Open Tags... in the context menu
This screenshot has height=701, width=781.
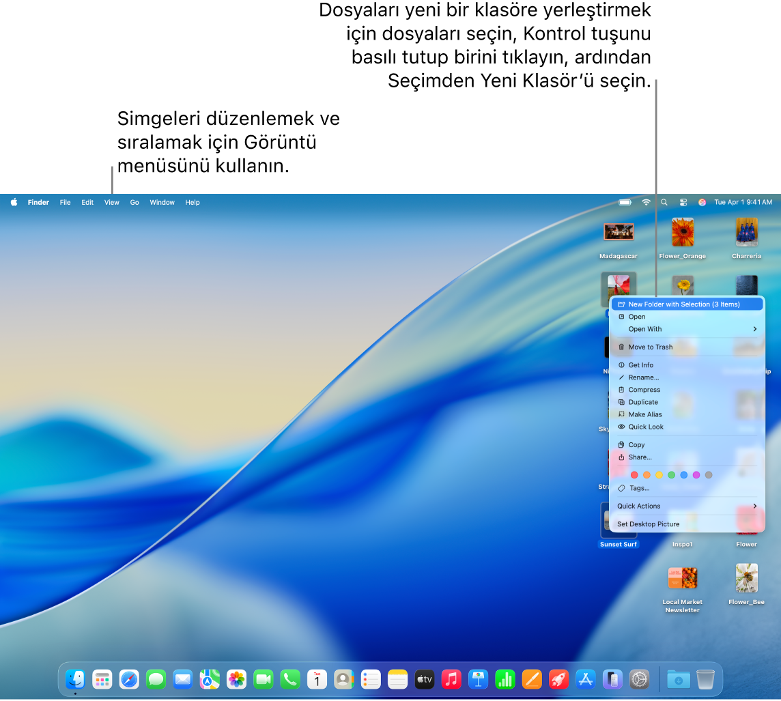687,489
